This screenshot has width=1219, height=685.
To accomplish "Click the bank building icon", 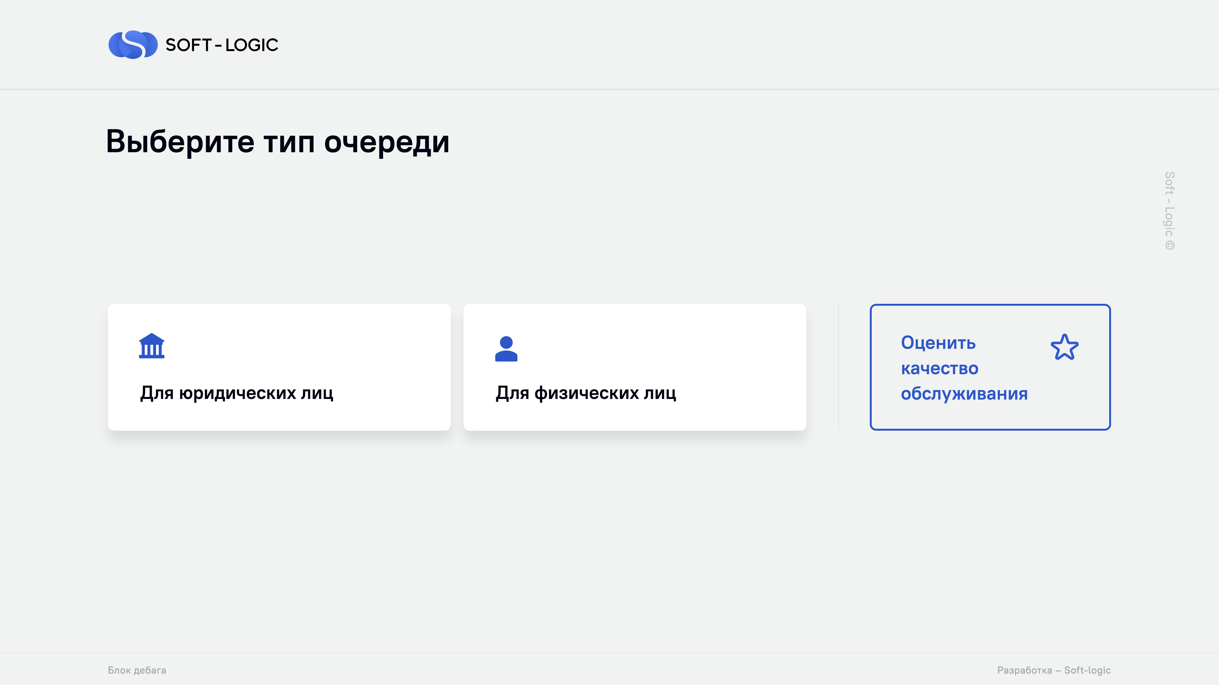I will [151, 346].
